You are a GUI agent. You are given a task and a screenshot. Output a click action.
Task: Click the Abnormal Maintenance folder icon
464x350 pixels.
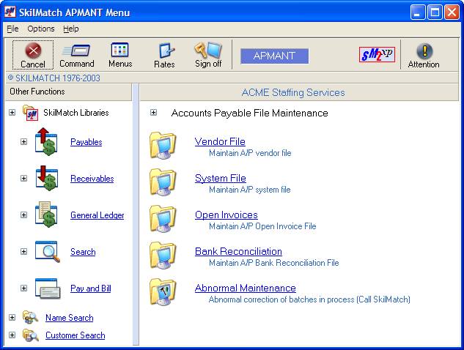coord(163,292)
